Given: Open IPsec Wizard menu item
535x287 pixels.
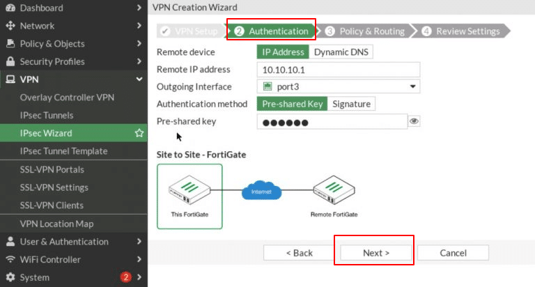Looking at the screenshot, I should click(x=73, y=133).
